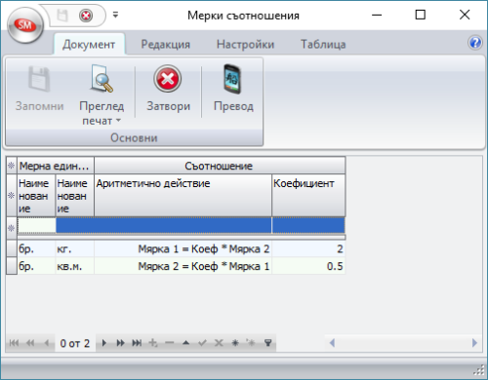
Task: Go to previous record in navigator
Action: tap(47, 343)
